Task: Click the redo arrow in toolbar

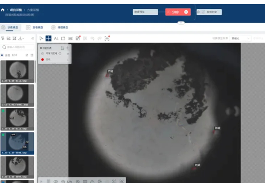Action: tap(100, 38)
